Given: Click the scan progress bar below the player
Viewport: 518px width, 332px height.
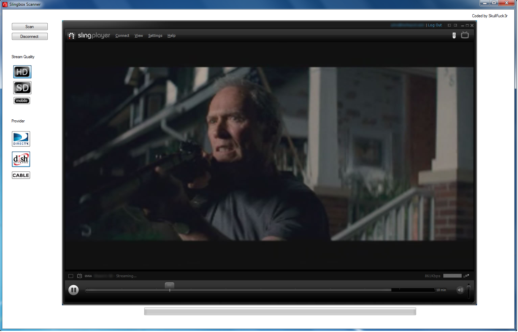Looking at the screenshot, I should [x=280, y=311].
